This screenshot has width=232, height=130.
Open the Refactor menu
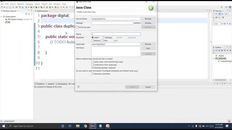[x=21, y=4]
